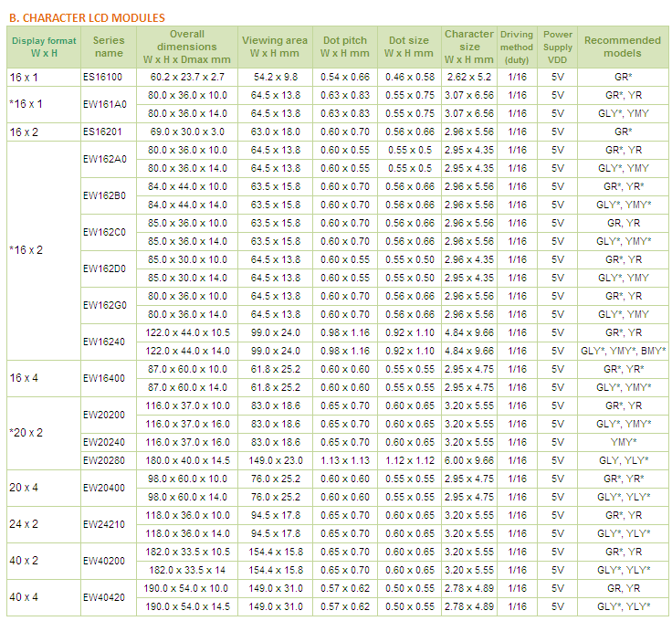Click the '6.00 x 9.66' character size cell

click(x=469, y=460)
